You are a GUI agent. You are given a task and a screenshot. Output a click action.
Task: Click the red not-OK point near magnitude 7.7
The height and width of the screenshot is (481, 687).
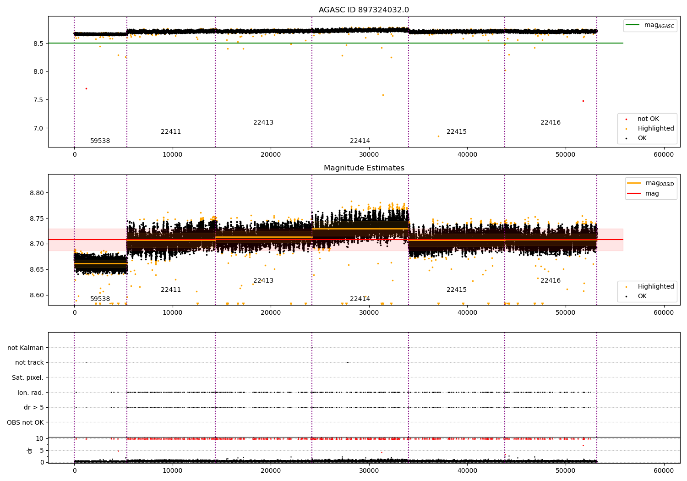pos(86,88)
